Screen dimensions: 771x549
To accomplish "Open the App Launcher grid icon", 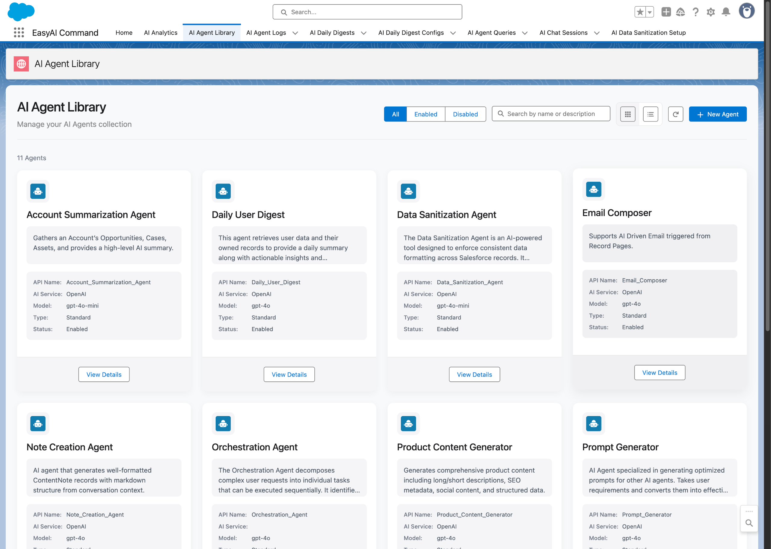I will pyautogui.click(x=19, y=32).
